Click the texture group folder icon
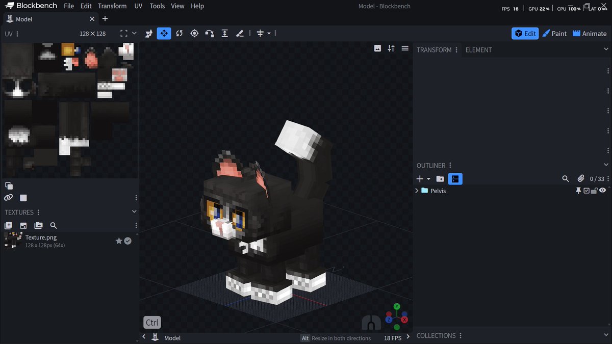 pos(38,225)
